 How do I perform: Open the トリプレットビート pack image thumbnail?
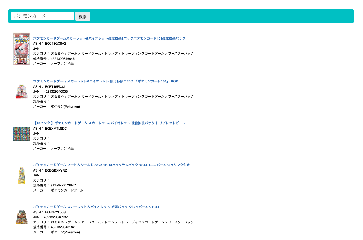(x=21, y=133)
